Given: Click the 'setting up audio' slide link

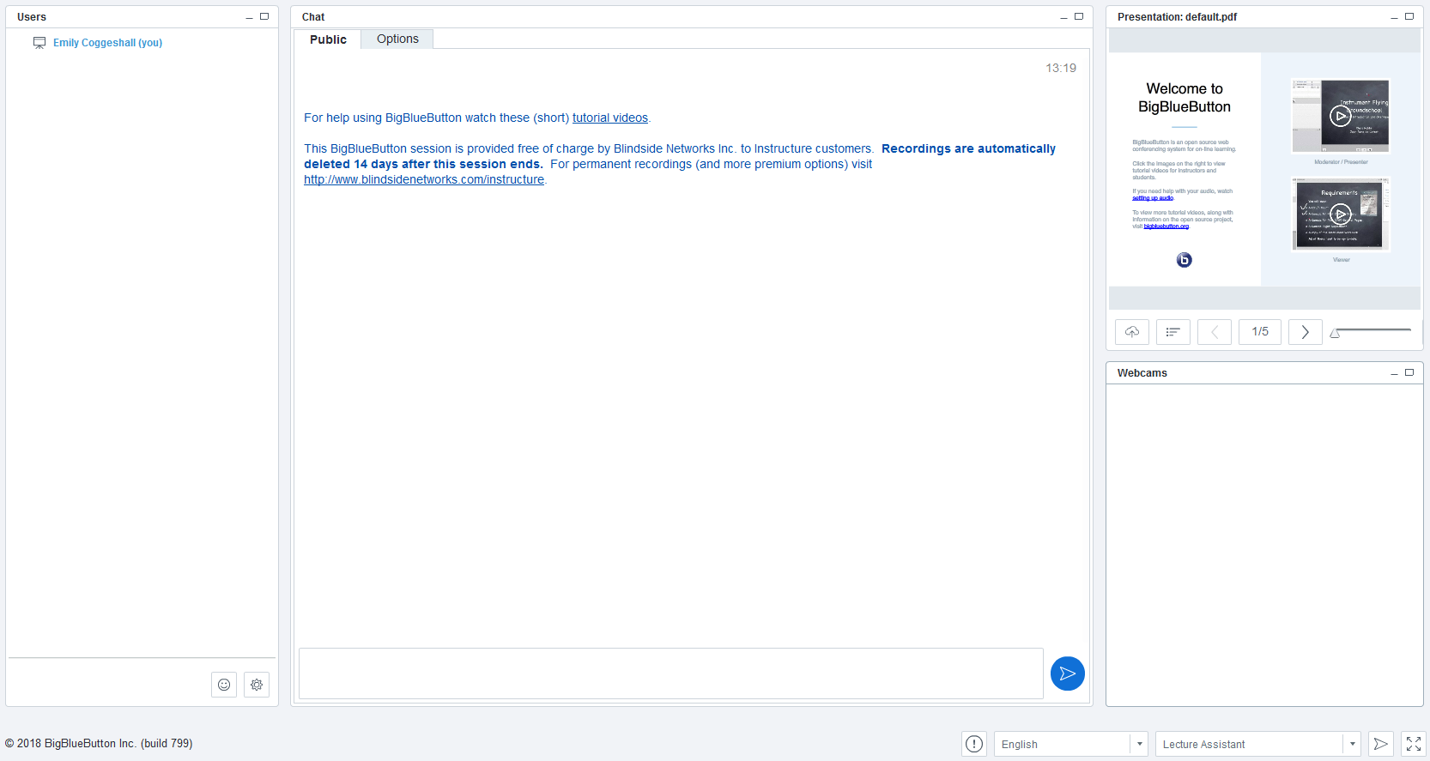Looking at the screenshot, I should tap(1153, 198).
